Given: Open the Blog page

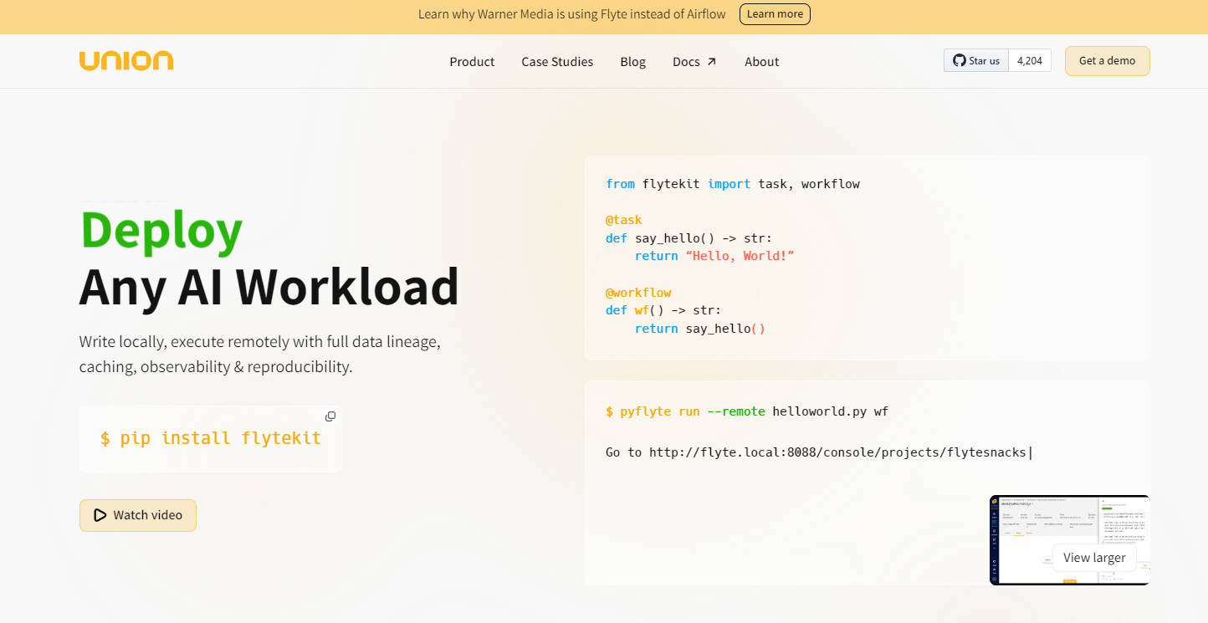Looking at the screenshot, I should click(632, 62).
